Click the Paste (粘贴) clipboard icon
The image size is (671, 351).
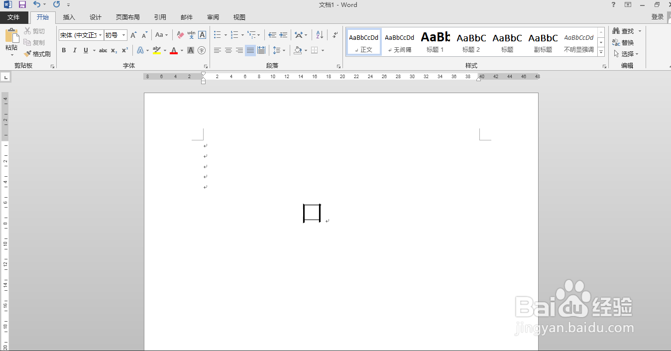tap(11, 36)
